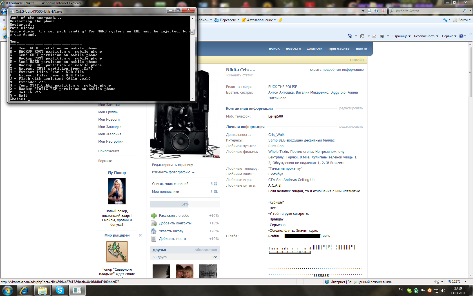Click Все to view all friends
Image resolution: width=473 pixels, height=296 pixels.
[x=214, y=257]
